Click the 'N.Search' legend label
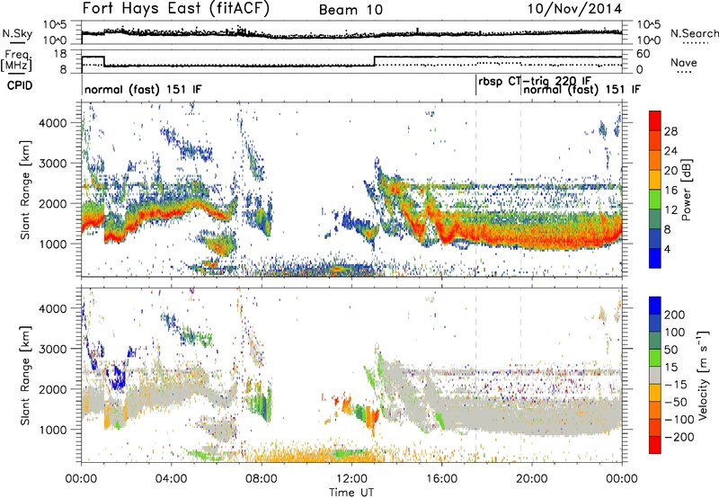The image size is (719, 498). coord(694,33)
